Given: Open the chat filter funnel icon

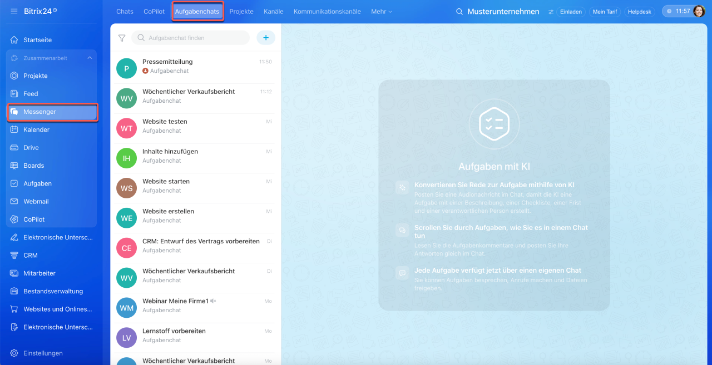Looking at the screenshot, I should coord(122,38).
